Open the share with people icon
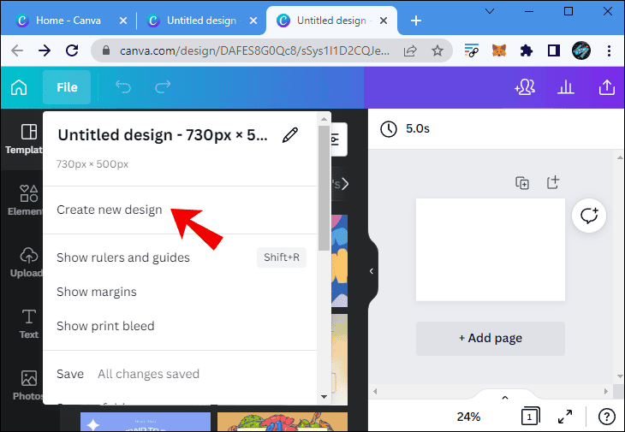This screenshot has height=432, width=625. [524, 87]
